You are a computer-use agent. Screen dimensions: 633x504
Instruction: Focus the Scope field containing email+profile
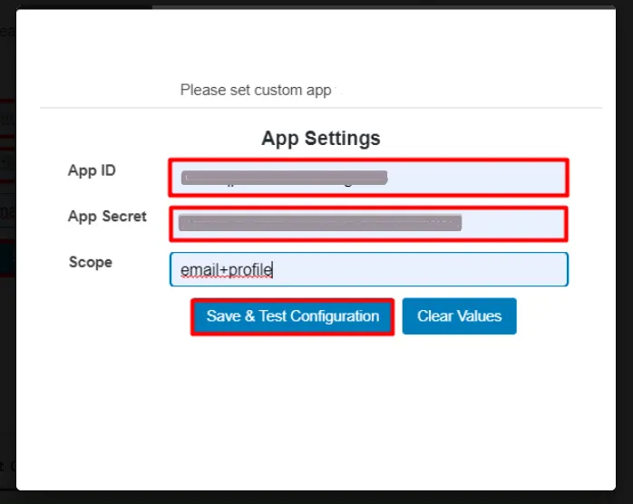click(x=368, y=269)
